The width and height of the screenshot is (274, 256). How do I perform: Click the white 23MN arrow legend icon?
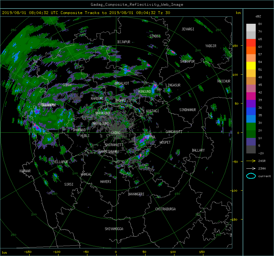pyautogui.click(x=251, y=168)
